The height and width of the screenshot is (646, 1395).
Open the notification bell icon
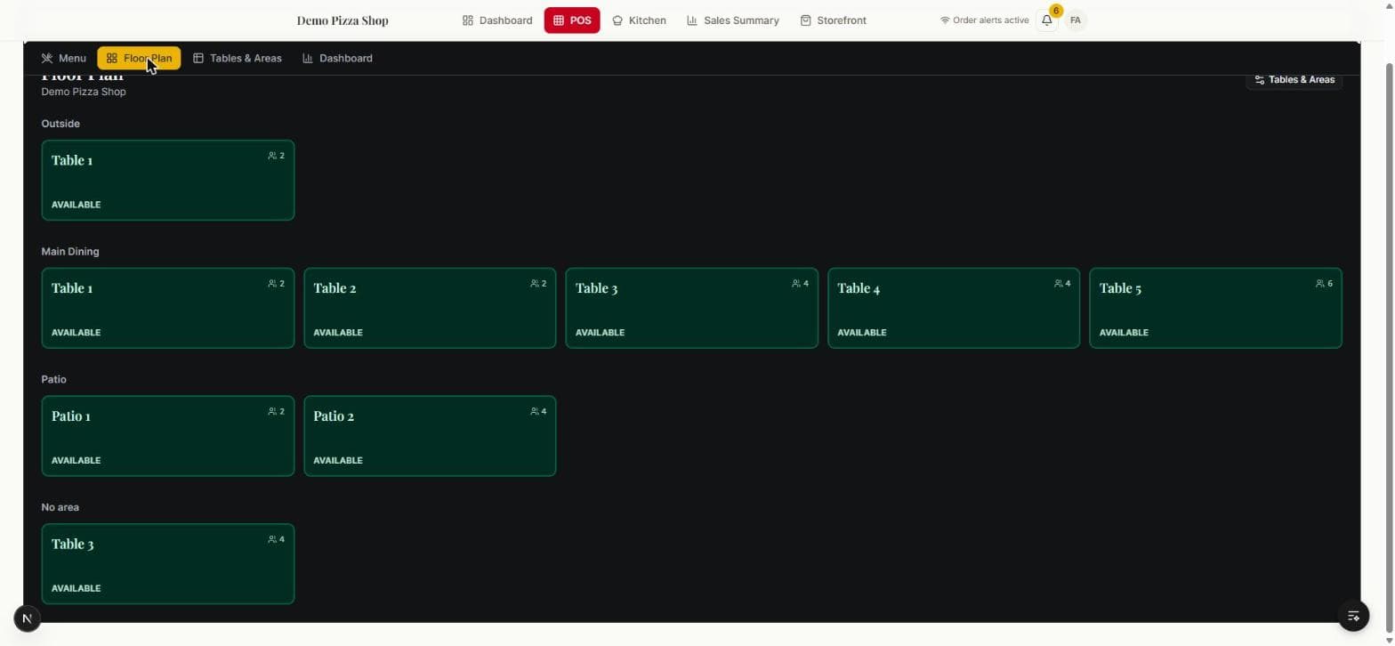coord(1047,20)
